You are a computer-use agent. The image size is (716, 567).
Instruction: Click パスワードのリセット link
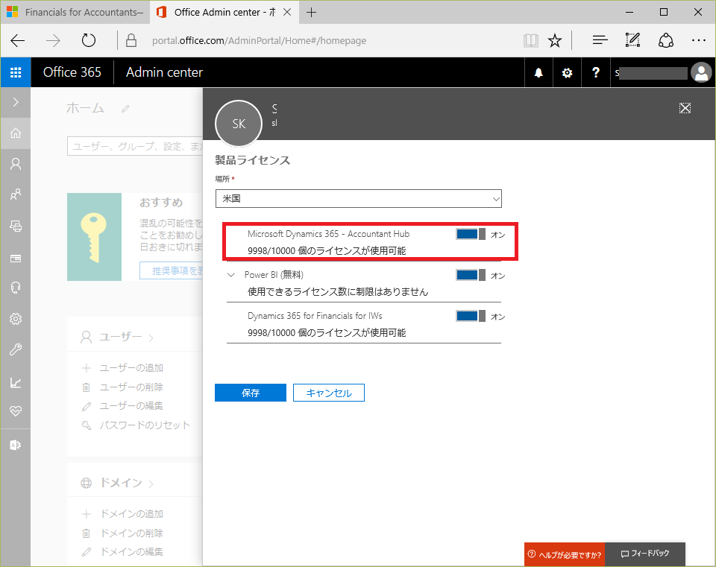point(145,425)
